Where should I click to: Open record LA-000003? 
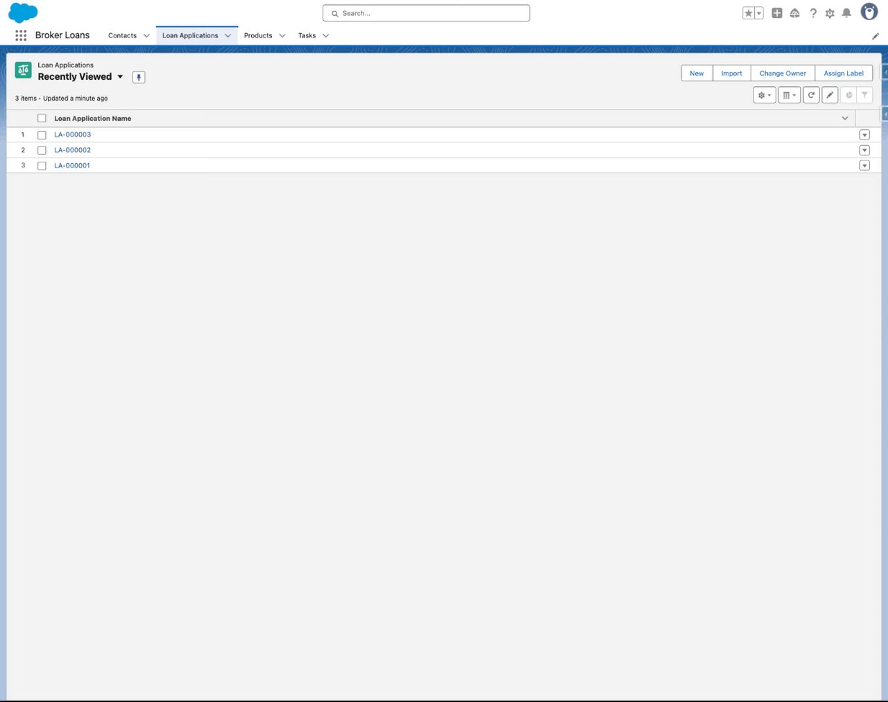(x=73, y=135)
